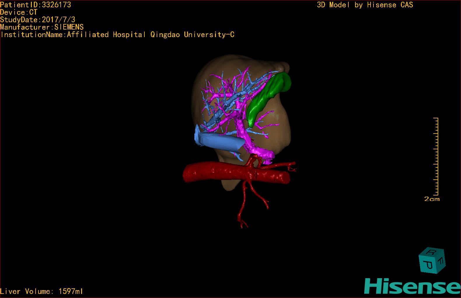Click the Manufacturer:SIEMENS text

[x=42, y=27]
